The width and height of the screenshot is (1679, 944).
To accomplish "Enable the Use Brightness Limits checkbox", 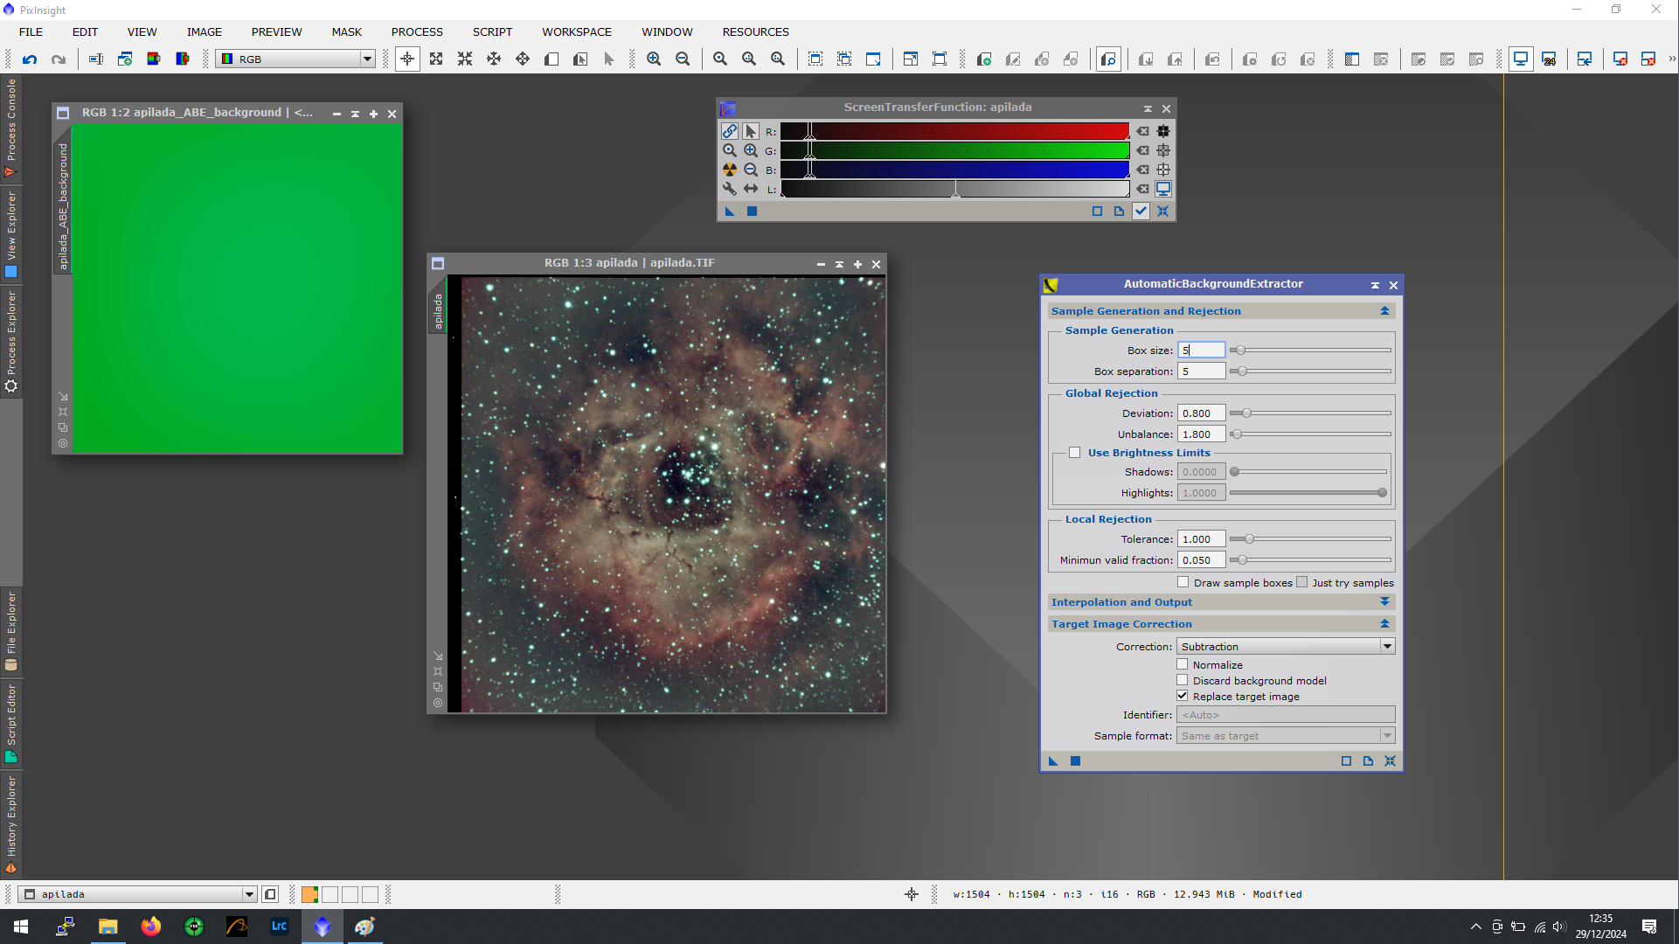I will [1074, 453].
